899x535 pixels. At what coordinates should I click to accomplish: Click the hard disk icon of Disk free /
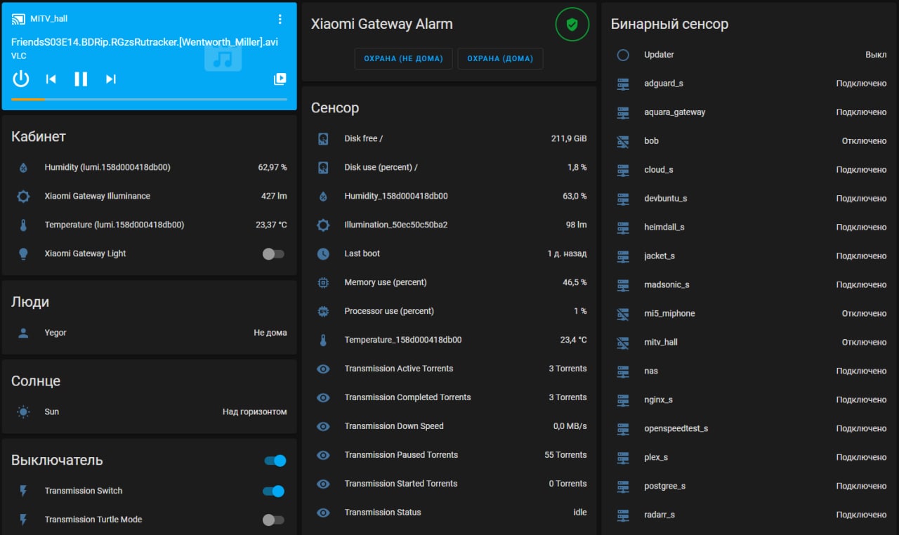(x=323, y=139)
